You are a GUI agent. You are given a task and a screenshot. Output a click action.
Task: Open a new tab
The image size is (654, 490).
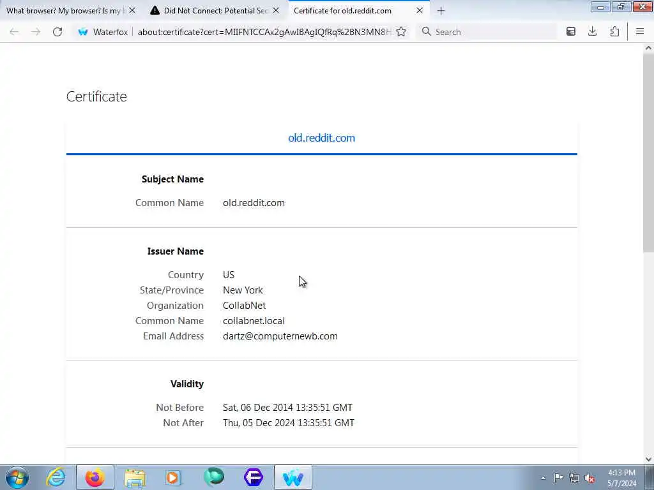(x=441, y=11)
